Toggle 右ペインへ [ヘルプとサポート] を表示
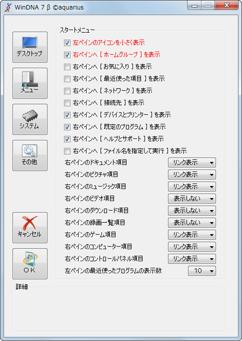 tap(67, 139)
